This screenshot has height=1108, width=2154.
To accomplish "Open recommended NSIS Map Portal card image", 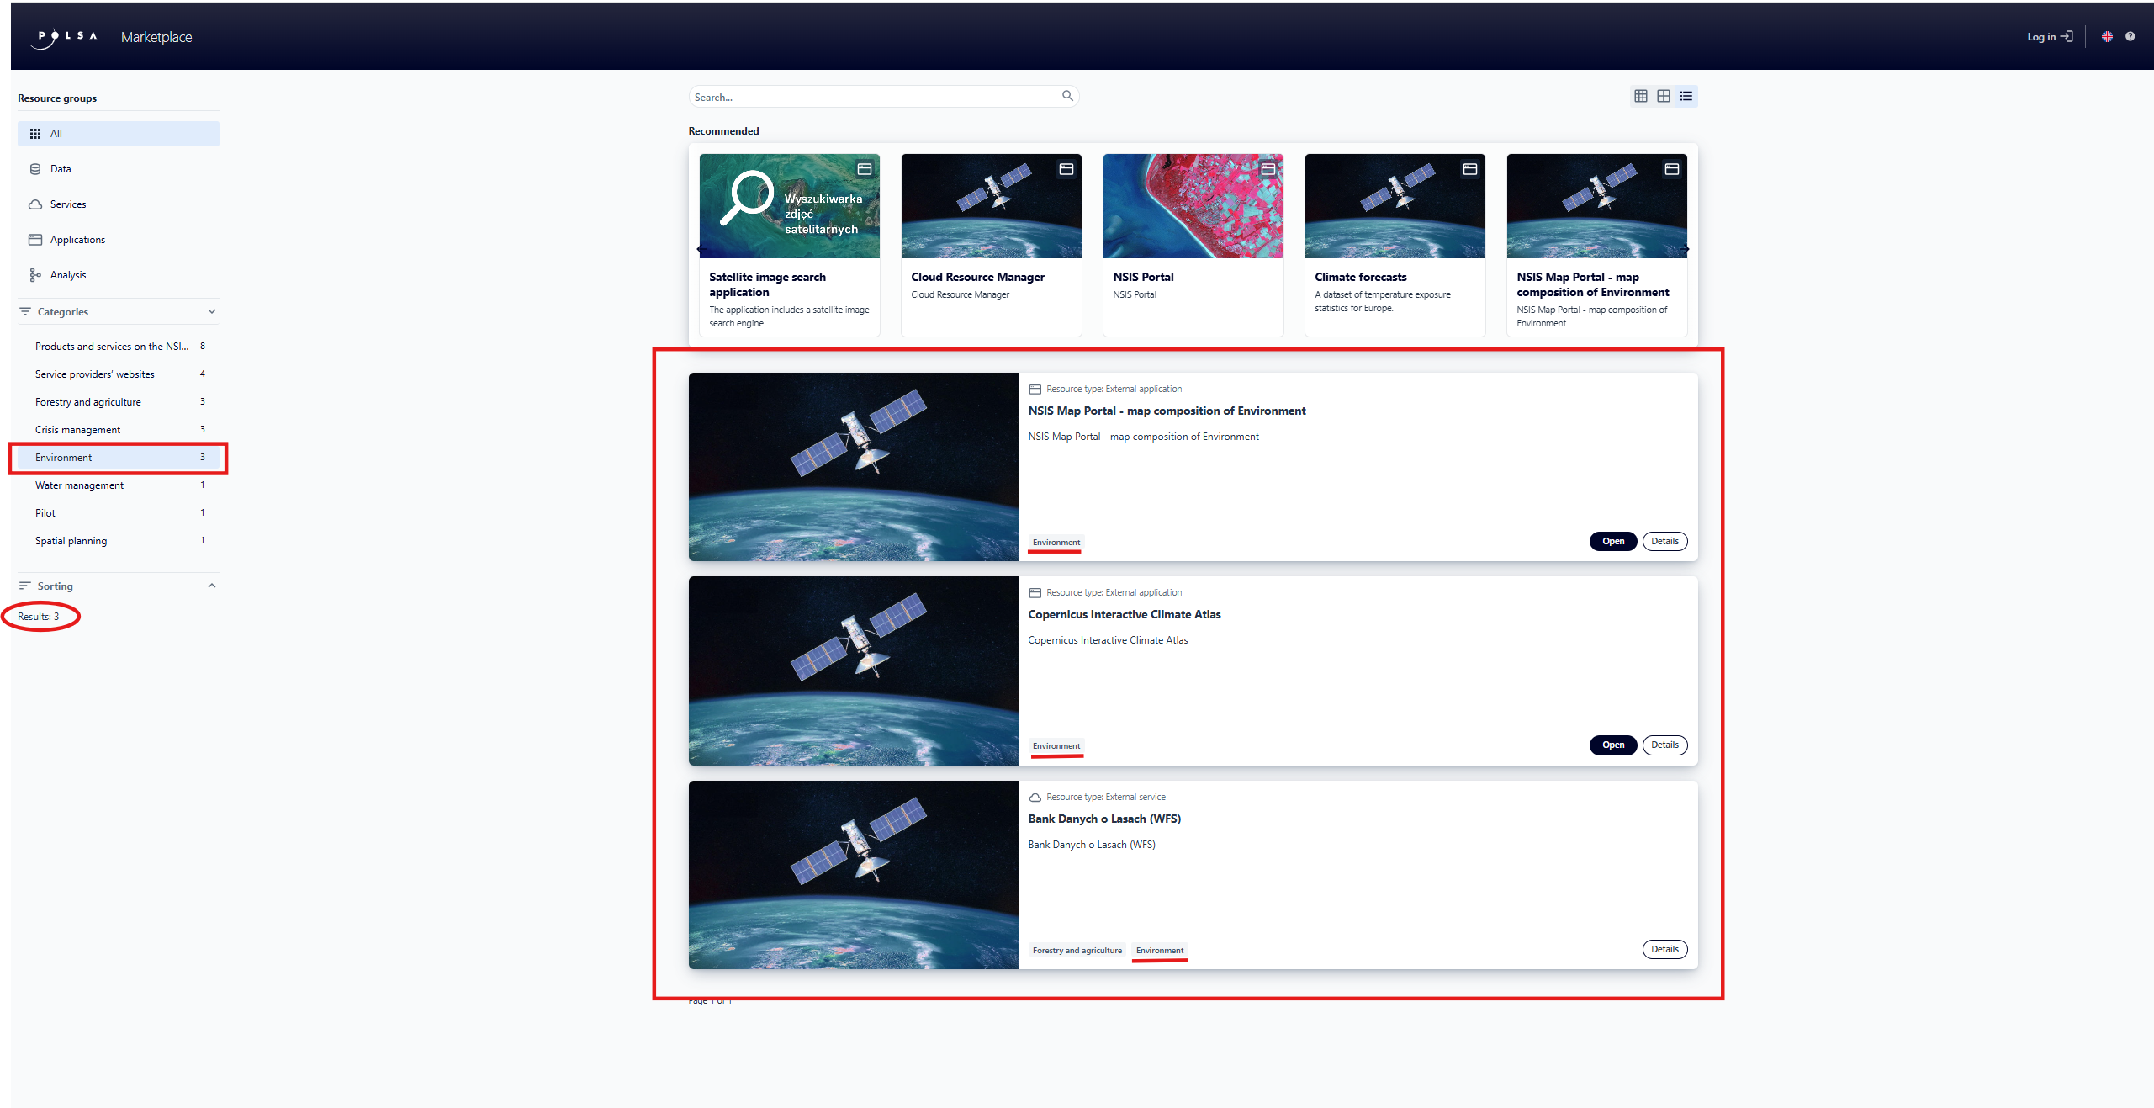I will click(1596, 206).
